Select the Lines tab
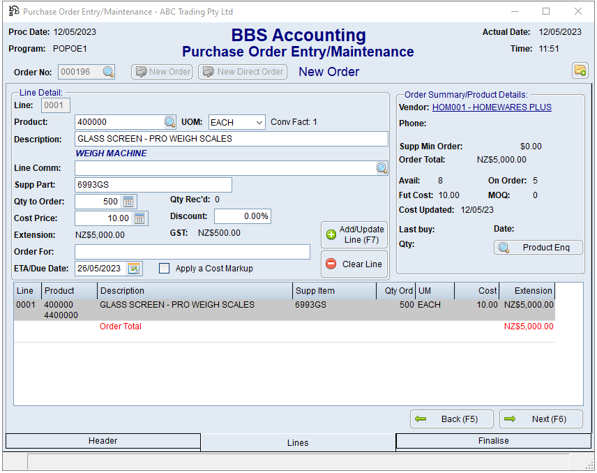 (x=298, y=442)
